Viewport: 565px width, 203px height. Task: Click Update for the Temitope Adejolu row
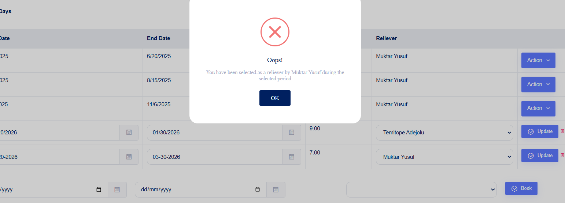(540, 131)
